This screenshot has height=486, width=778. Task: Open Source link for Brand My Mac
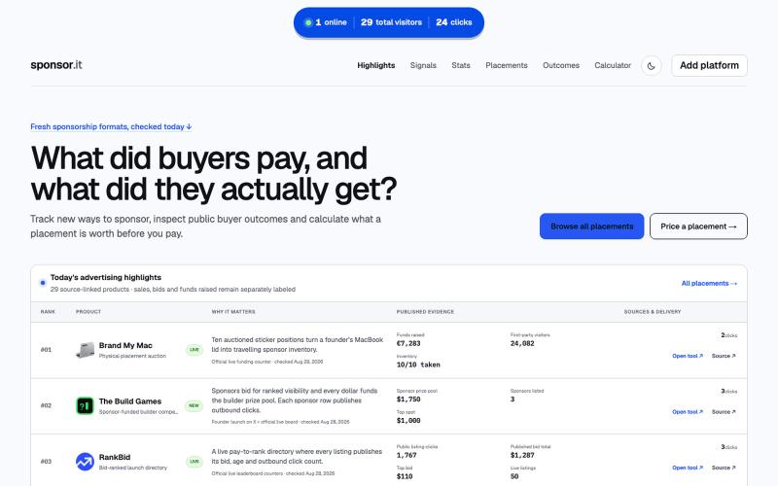[724, 356]
